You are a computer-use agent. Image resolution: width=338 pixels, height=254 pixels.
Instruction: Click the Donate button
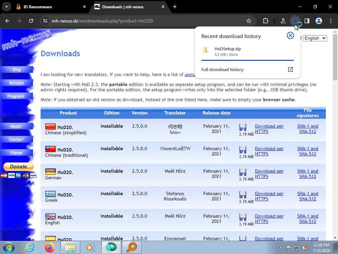point(18,167)
